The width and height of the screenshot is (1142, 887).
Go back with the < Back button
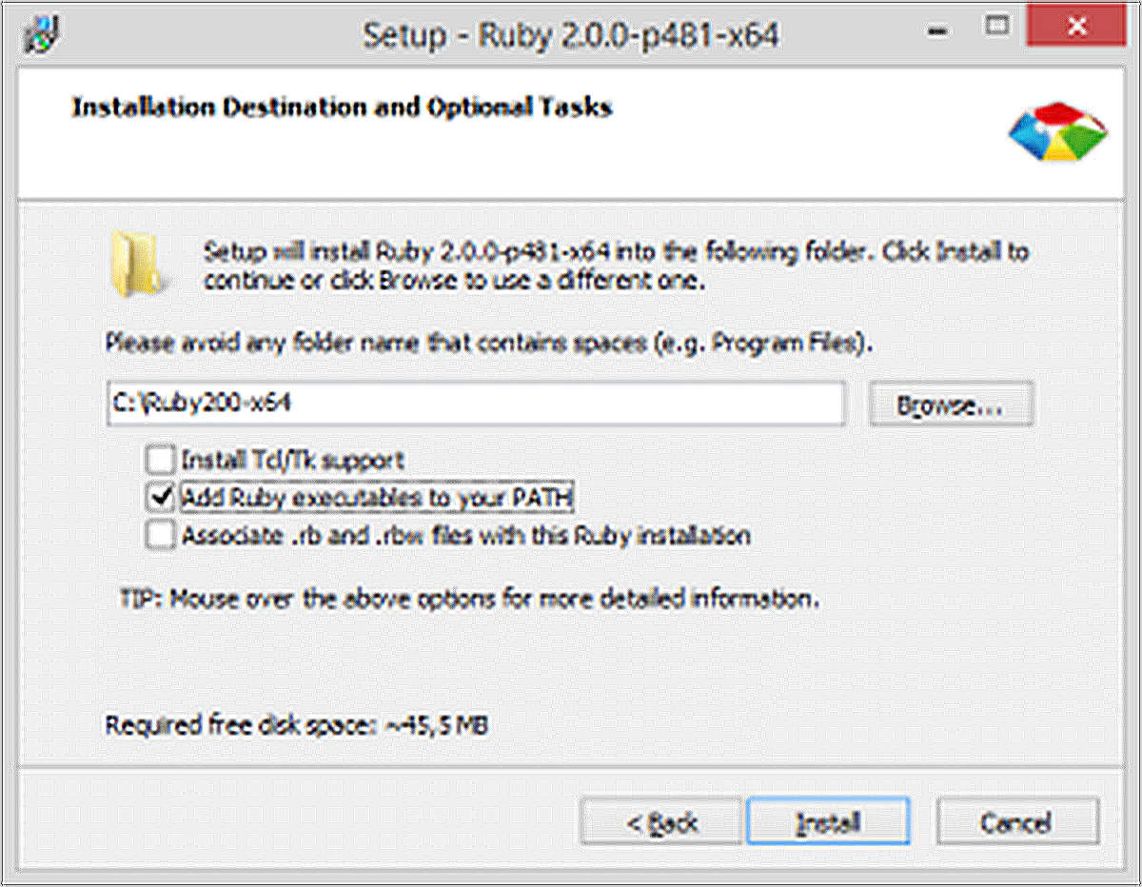point(661,821)
